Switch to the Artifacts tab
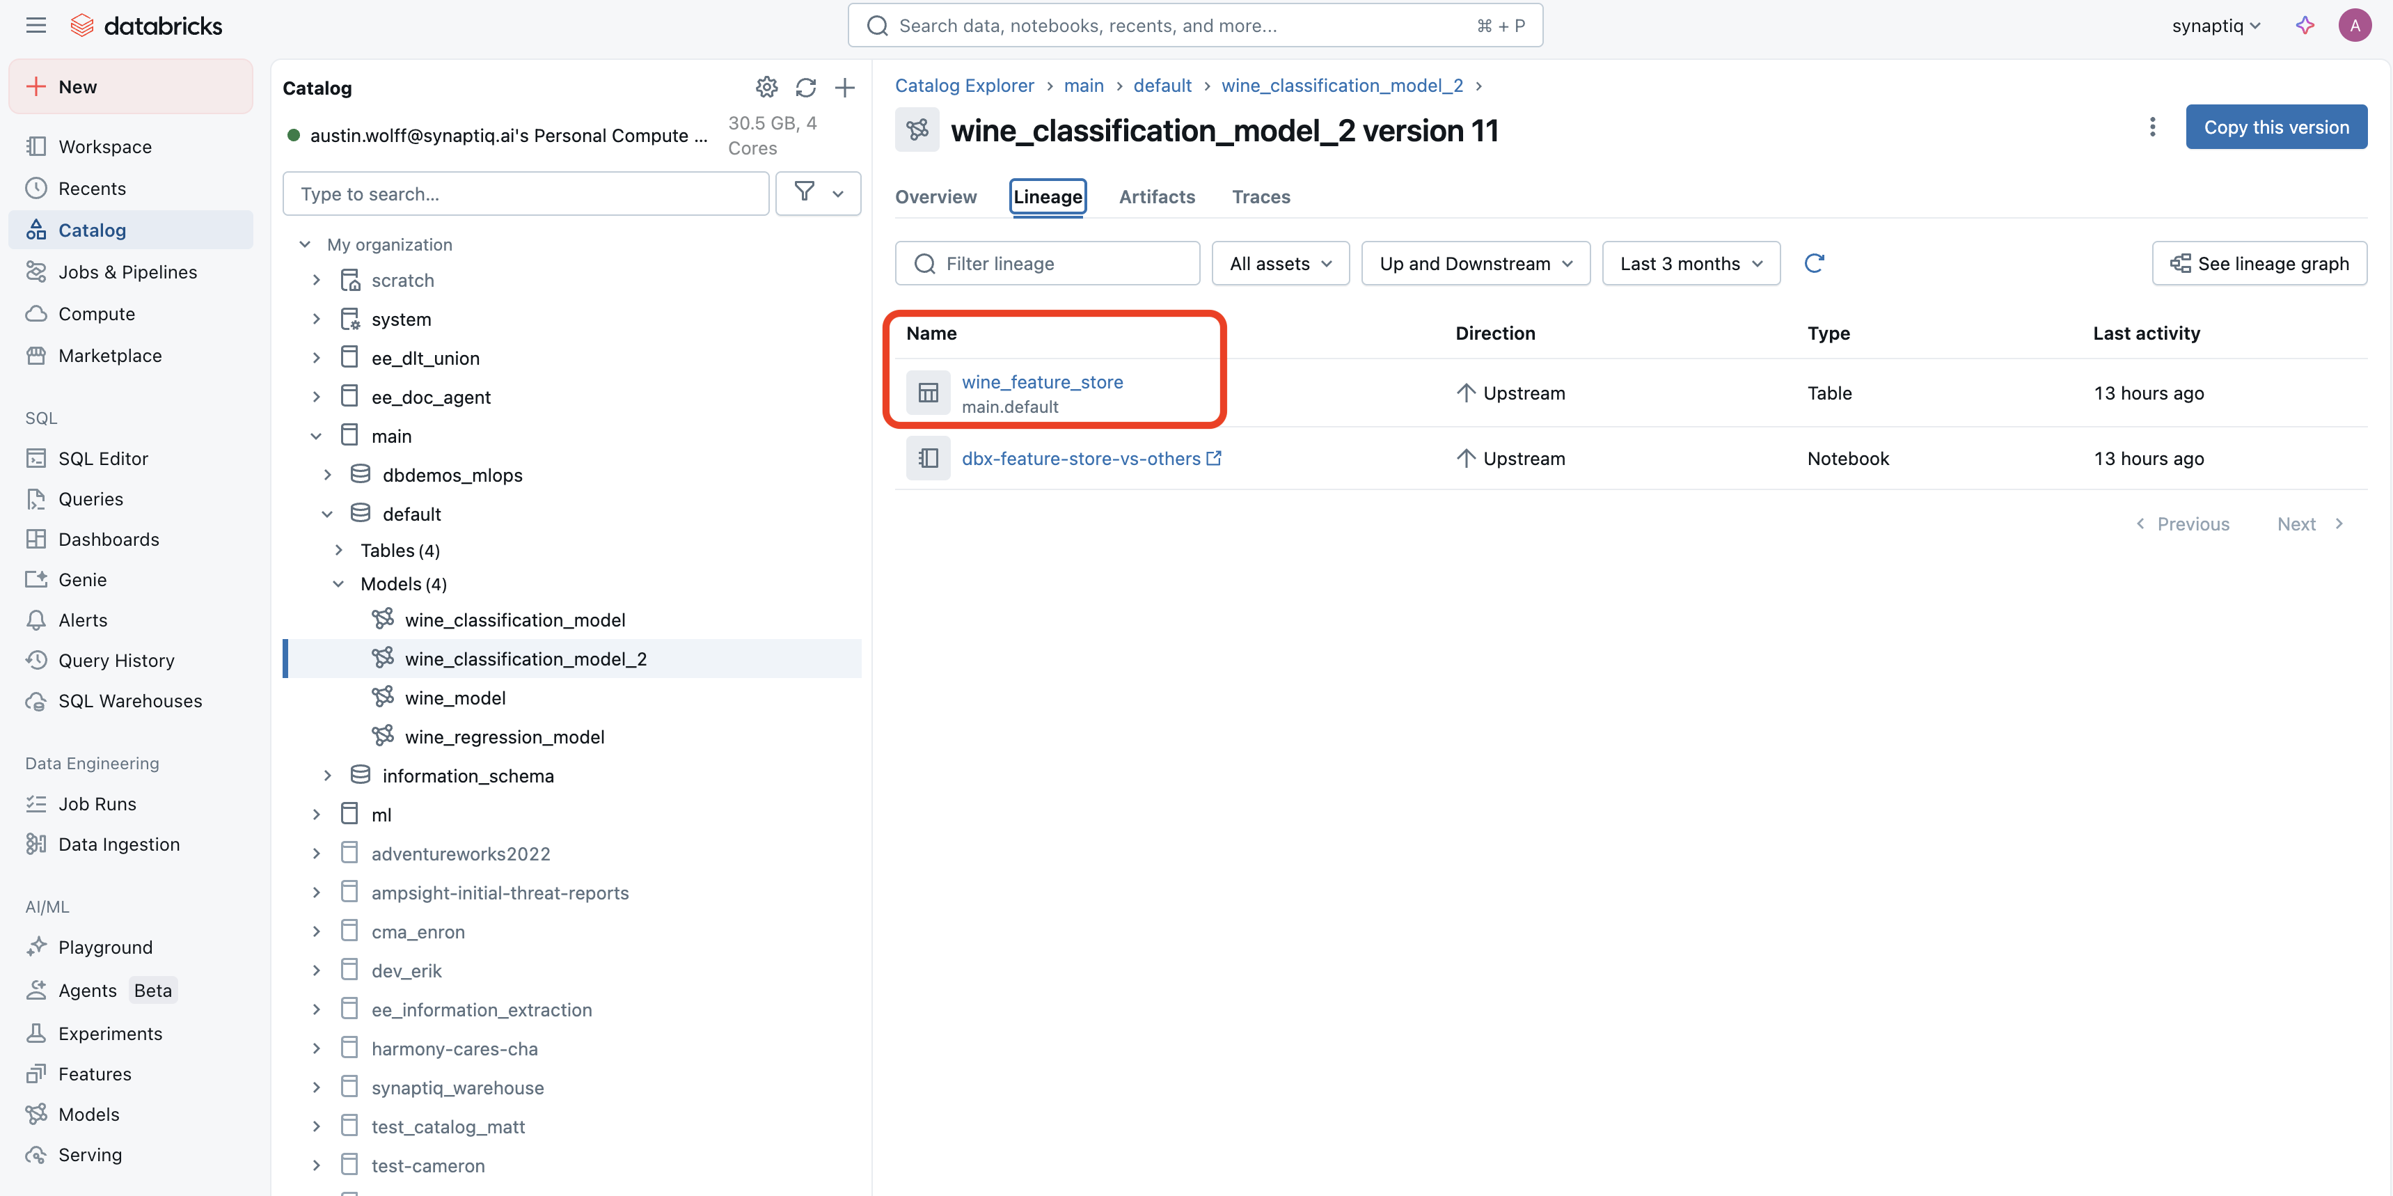Screen dimensions: 2393x1196 [1157, 196]
